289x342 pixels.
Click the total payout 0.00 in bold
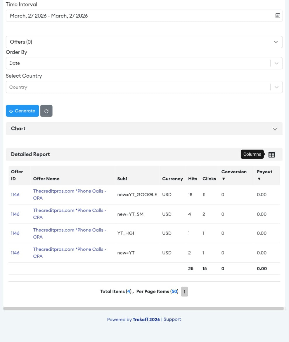pyautogui.click(x=262, y=269)
